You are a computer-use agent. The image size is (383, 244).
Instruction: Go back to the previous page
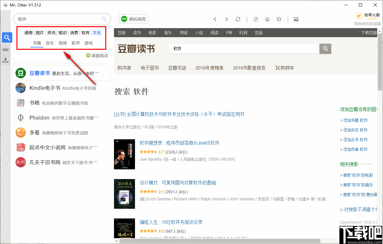[215, 19]
